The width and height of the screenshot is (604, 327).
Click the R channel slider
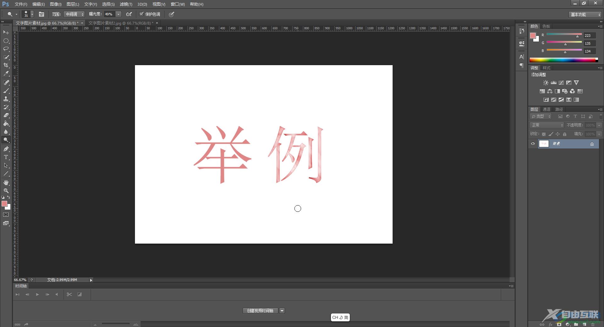(x=564, y=35)
